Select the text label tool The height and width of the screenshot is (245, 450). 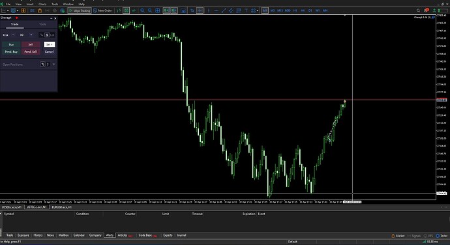pos(247,10)
